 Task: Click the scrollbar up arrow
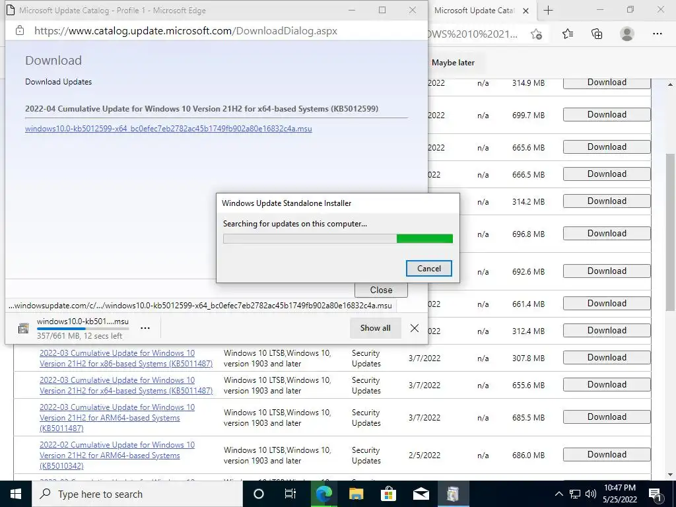click(670, 84)
